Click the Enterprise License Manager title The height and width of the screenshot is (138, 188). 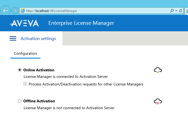[81, 23]
